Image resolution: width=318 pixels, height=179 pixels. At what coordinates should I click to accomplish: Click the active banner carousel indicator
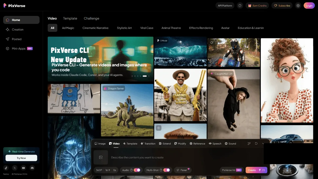tap(145, 76)
